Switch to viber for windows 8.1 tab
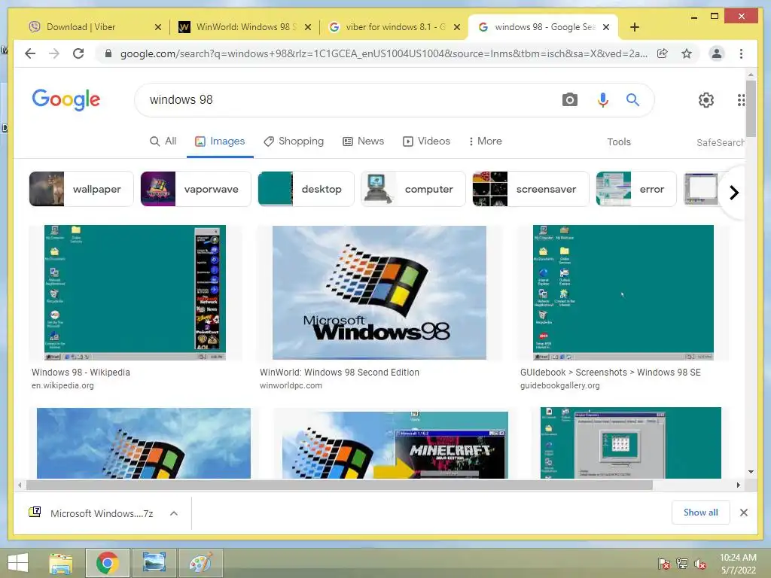This screenshot has height=578, width=771. pyautogui.click(x=393, y=27)
